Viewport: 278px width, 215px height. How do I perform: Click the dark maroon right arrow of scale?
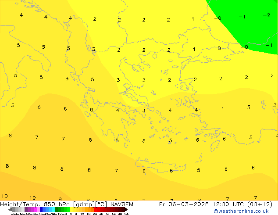click(x=126, y=209)
